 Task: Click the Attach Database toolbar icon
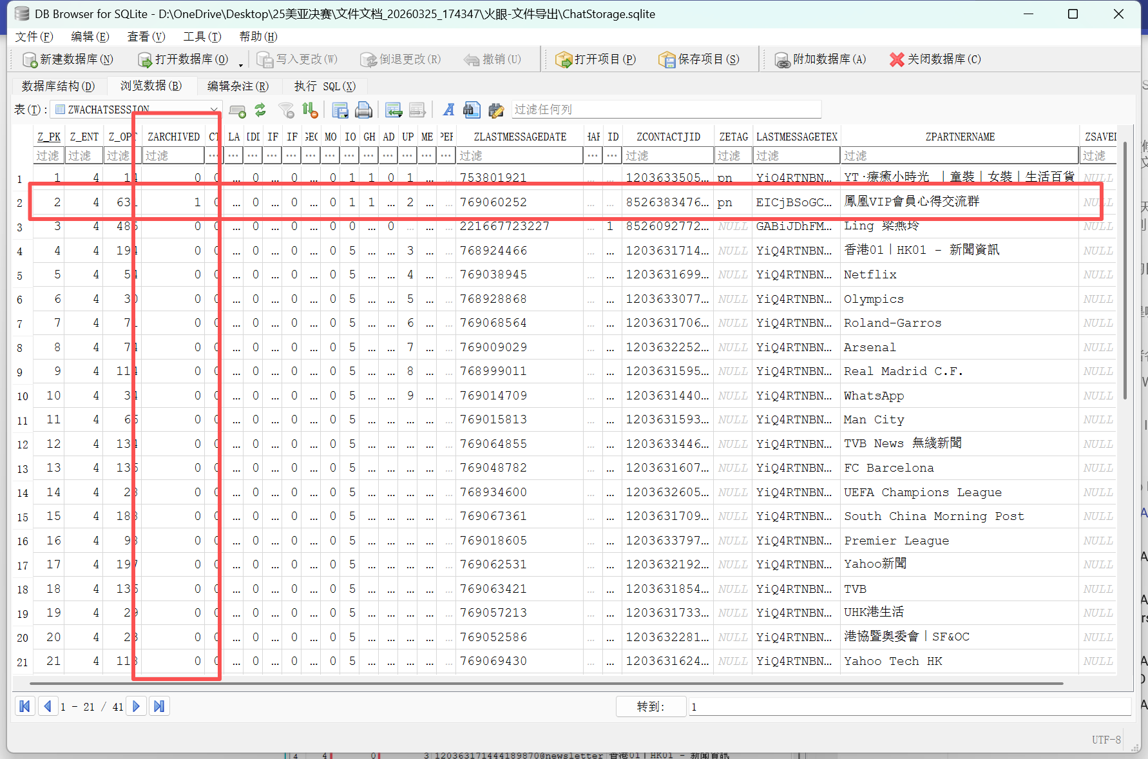tap(782, 60)
